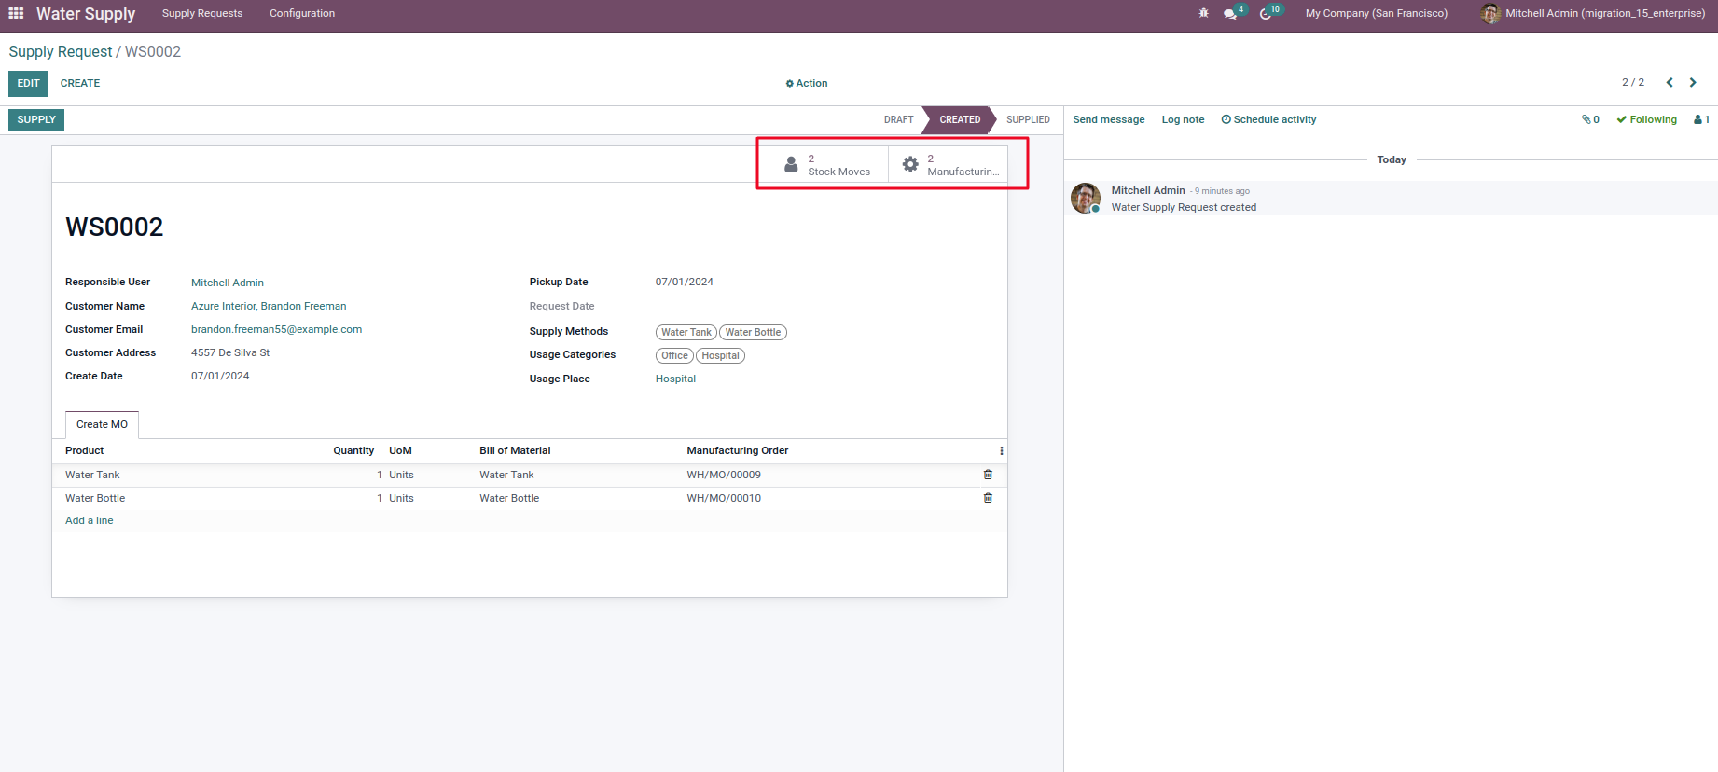Click Log note in the chatter
The height and width of the screenshot is (772, 1718).
click(x=1183, y=119)
